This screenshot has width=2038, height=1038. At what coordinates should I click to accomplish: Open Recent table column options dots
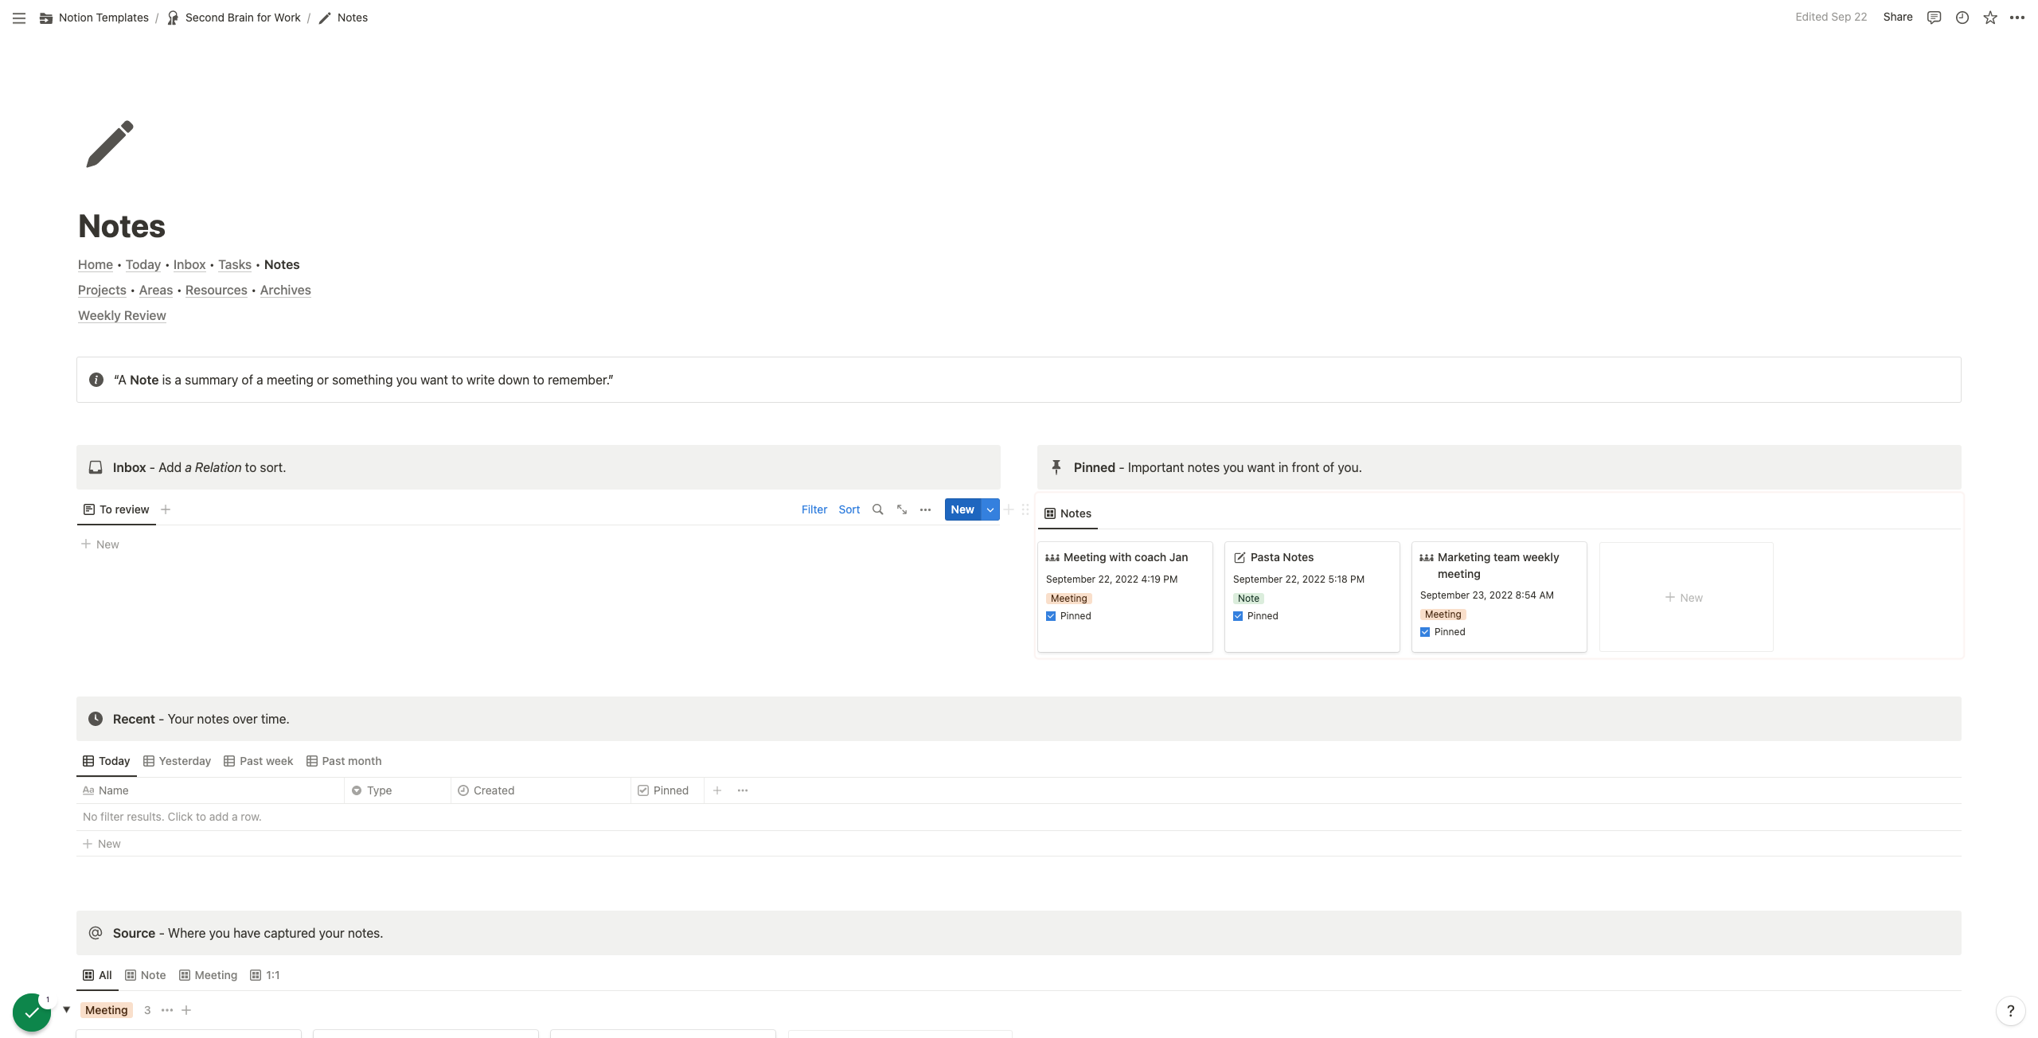[743, 790]
